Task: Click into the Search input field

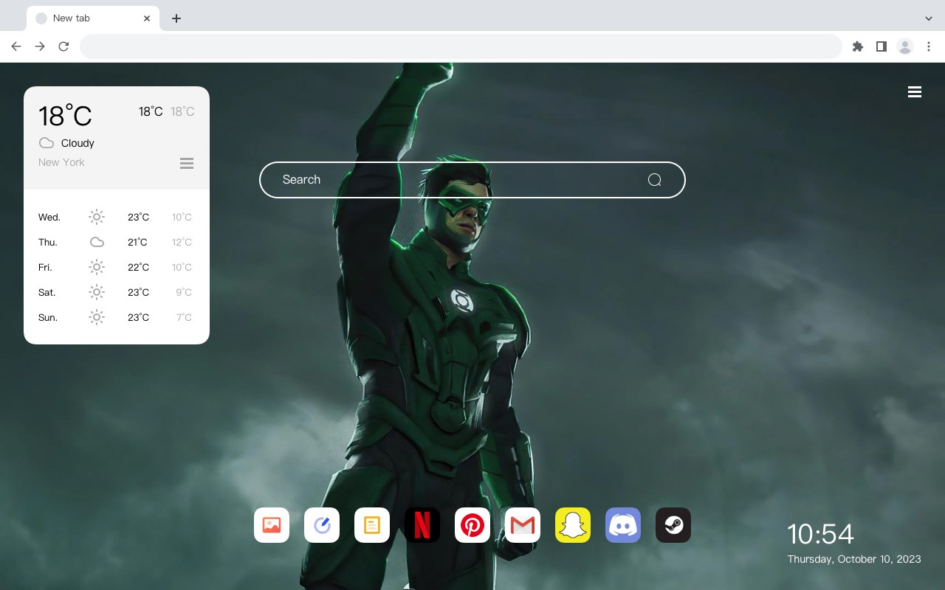Action: point(472,180)
